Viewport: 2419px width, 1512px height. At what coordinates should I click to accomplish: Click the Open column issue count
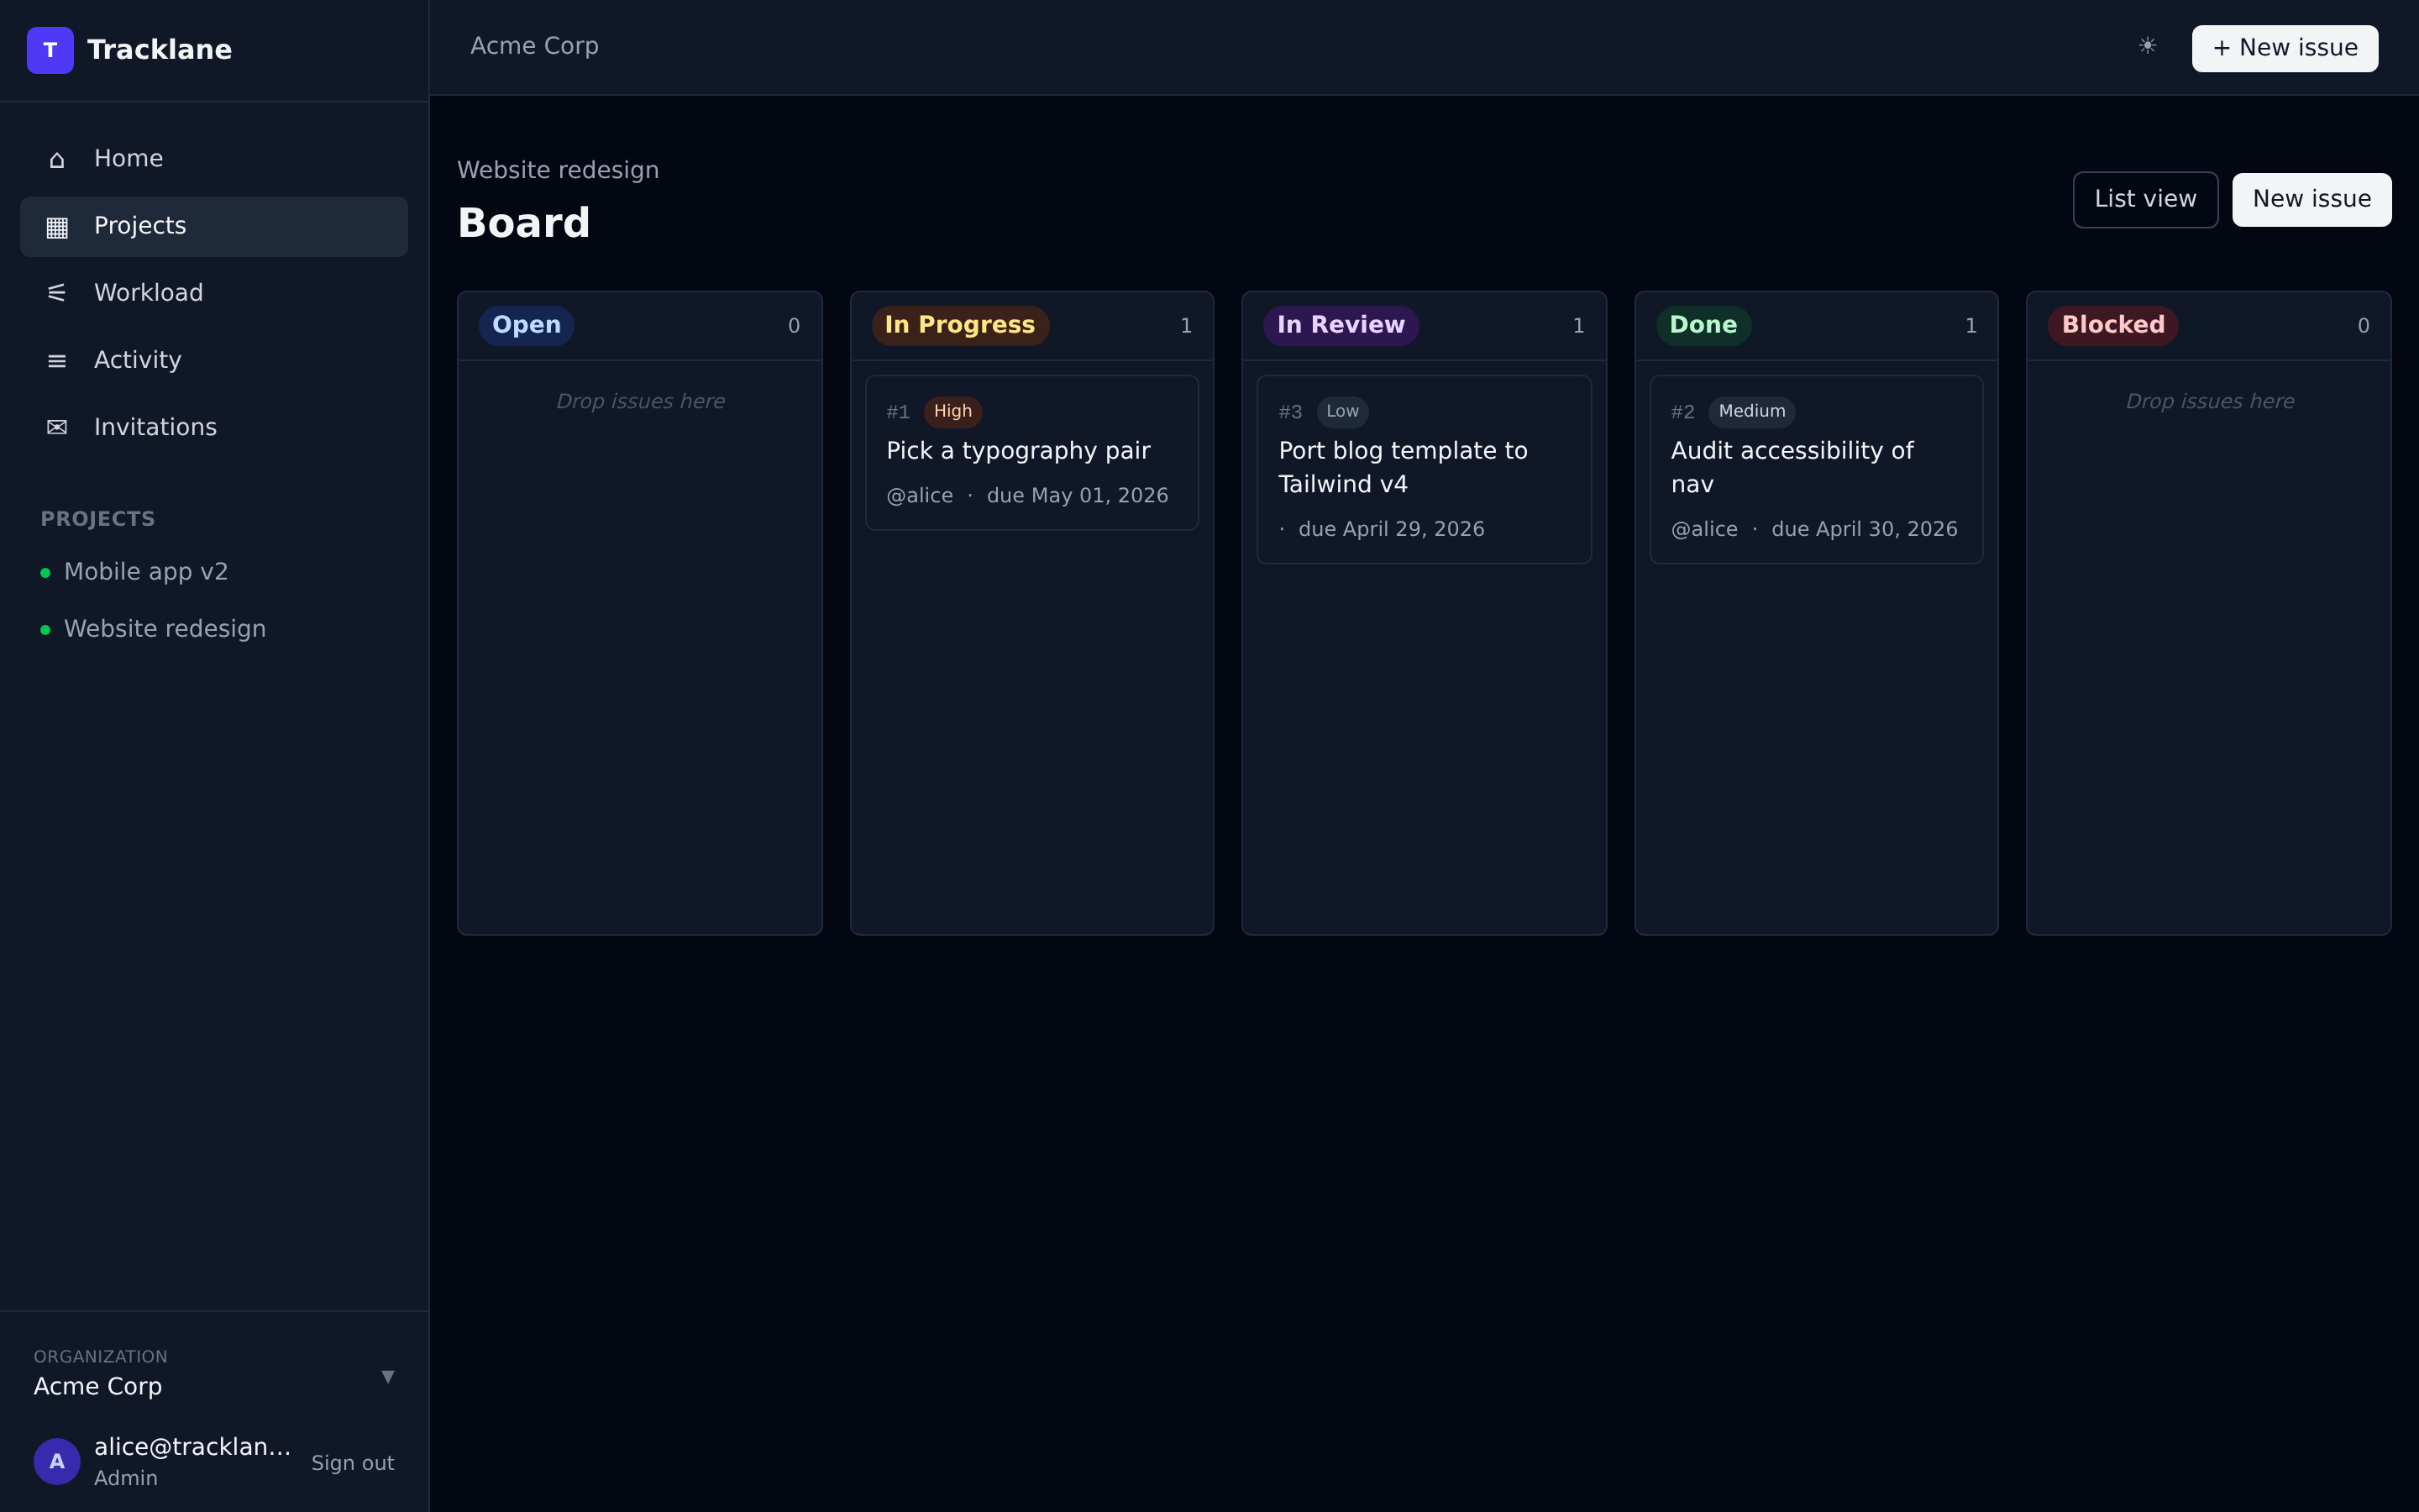click(x=794, y=326)
